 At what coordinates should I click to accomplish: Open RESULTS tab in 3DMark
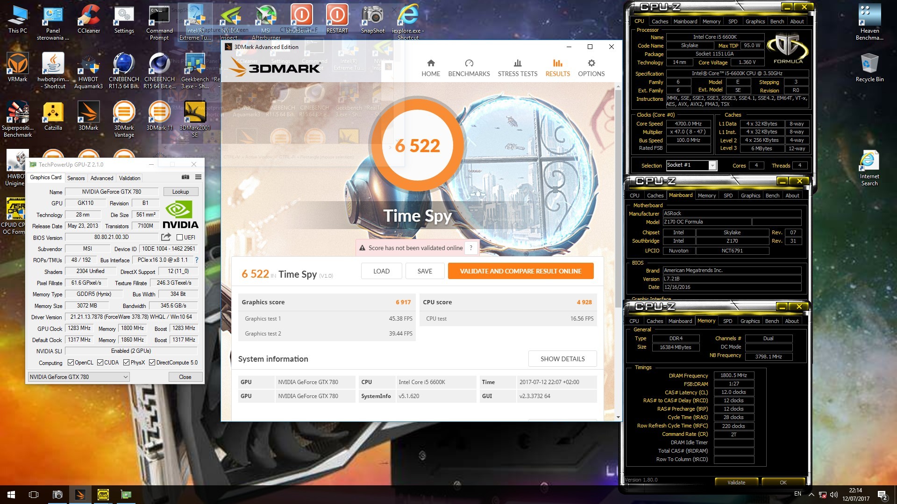tap(558, 68)
